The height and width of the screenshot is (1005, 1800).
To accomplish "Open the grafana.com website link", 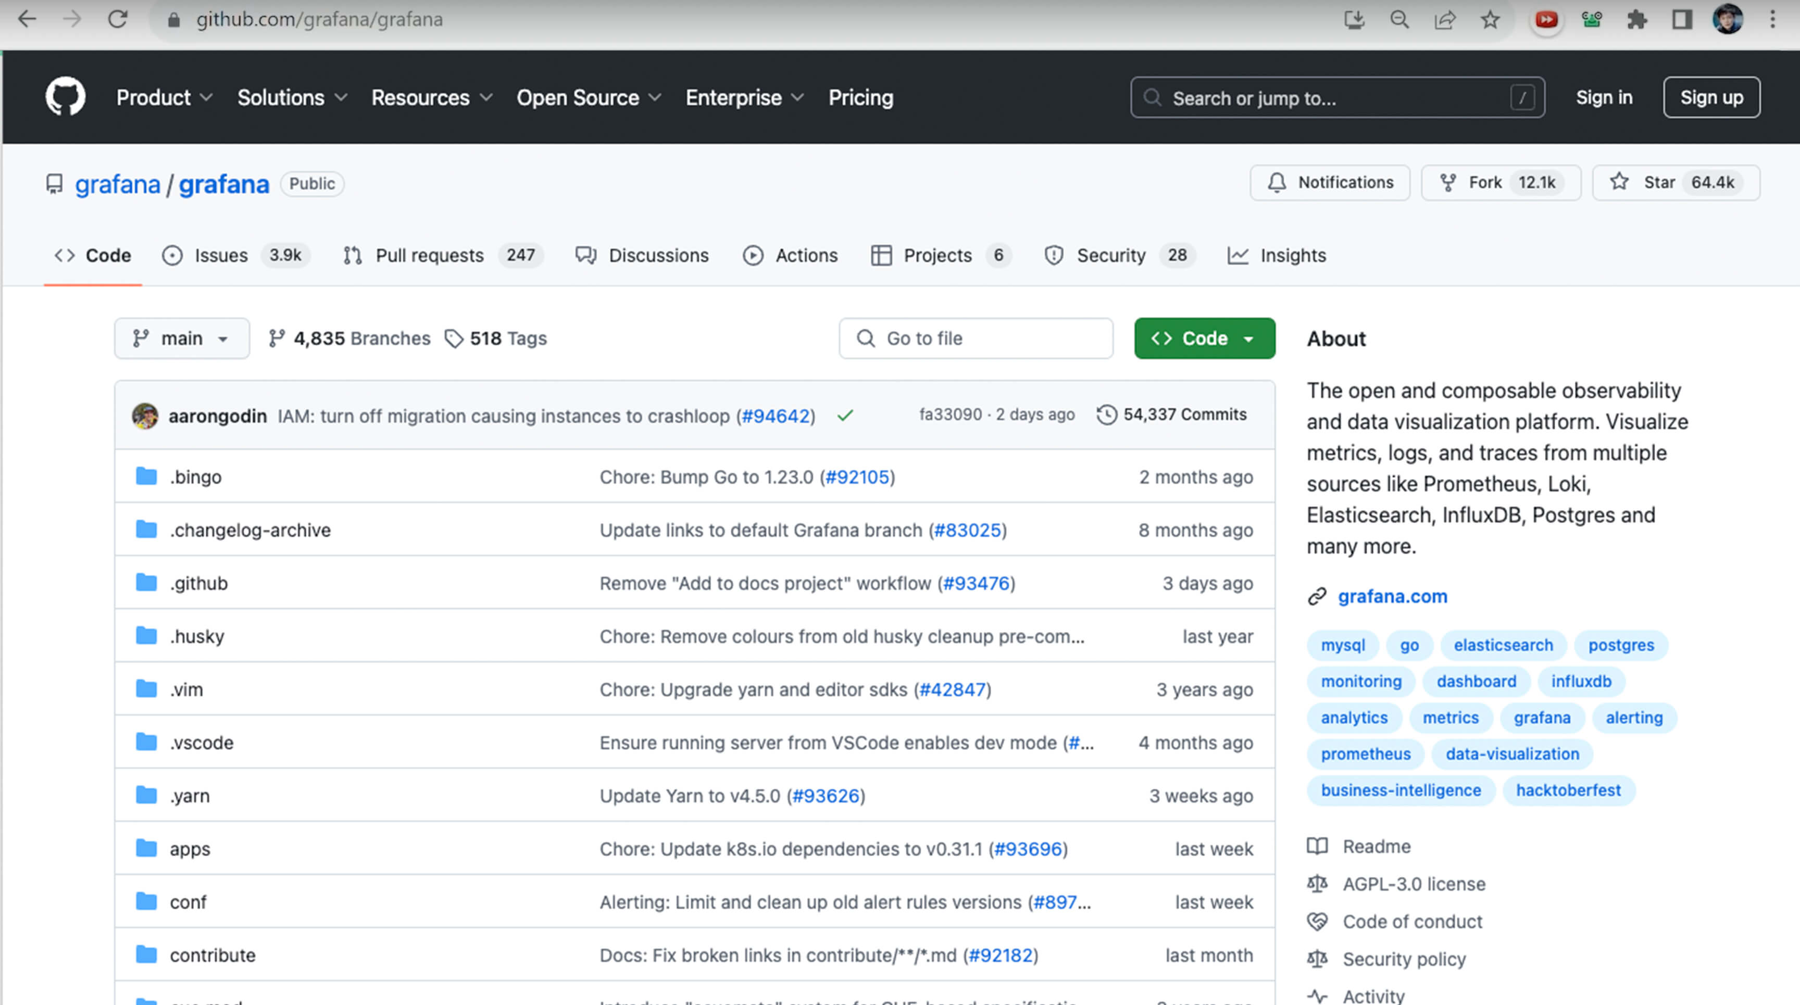I will click(1392, 596).
